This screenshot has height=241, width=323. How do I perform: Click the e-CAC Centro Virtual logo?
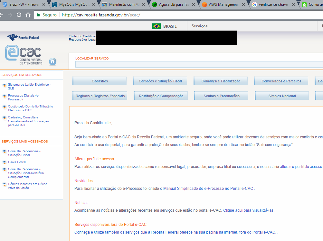tap(24, 55)
